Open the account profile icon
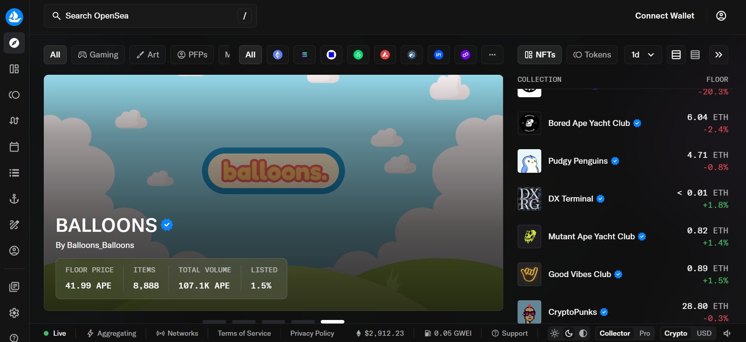Screen dimensions: 746x342 click(721, 16)
